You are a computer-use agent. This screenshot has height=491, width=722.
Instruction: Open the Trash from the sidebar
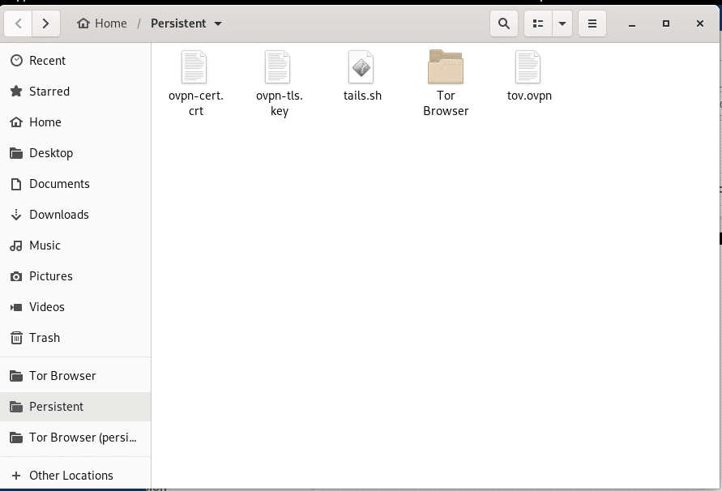pos(45,337)
